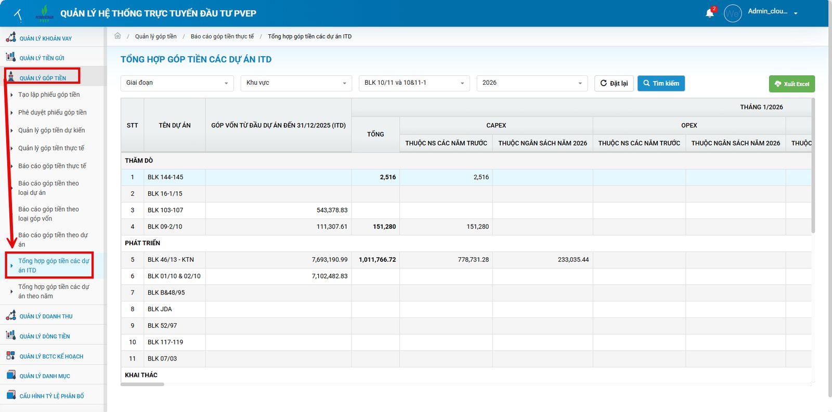
Task: Select Tạo lập phiếu góp tiền menu item
Action: coord(49,95)
